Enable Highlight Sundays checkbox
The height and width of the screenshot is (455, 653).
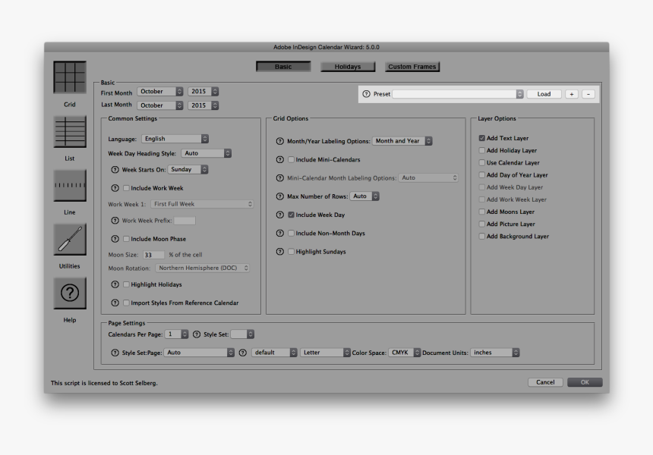pyautogui.click(x=291, y=252)
